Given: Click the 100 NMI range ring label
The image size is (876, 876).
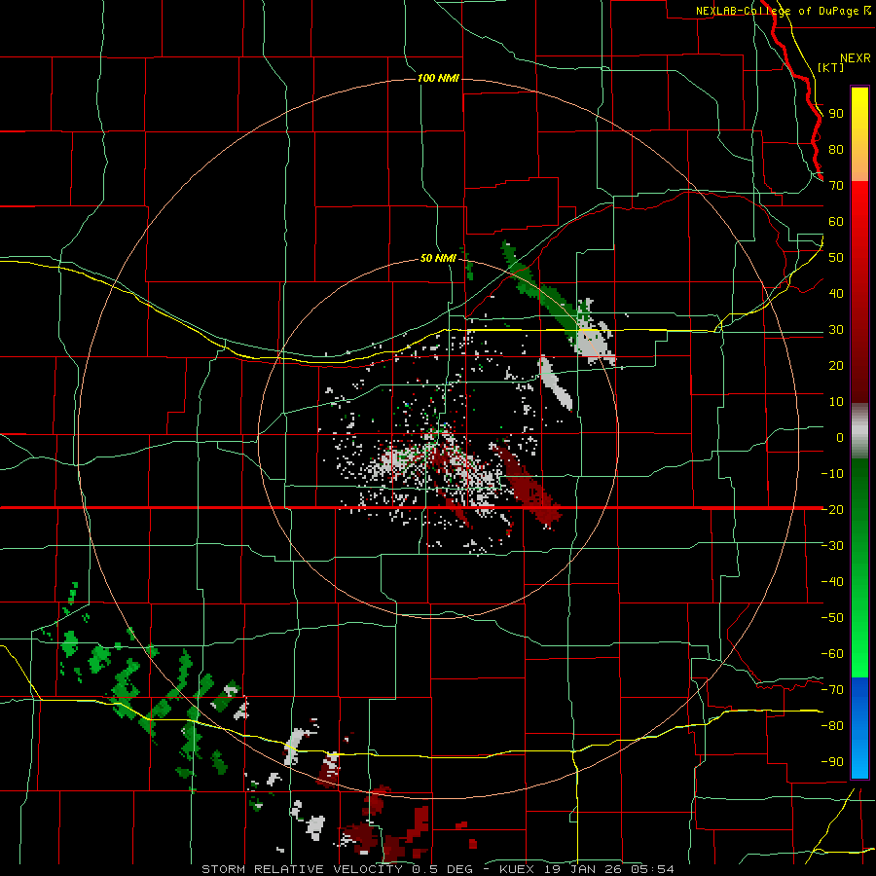Looking at the screenshot, I should click(x=438, y=78).
